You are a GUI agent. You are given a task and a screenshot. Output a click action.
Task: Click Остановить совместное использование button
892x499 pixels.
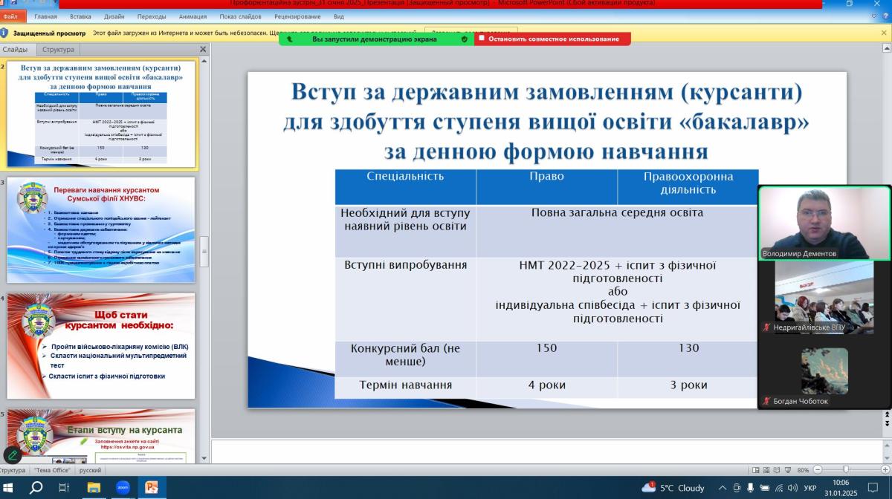pos(553,39)
